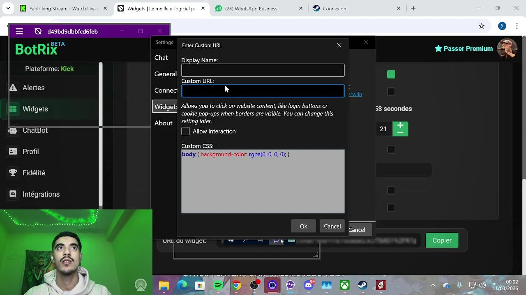
Task: Close the Enter Custom URL dialog
Action: [x=339, y=45]
